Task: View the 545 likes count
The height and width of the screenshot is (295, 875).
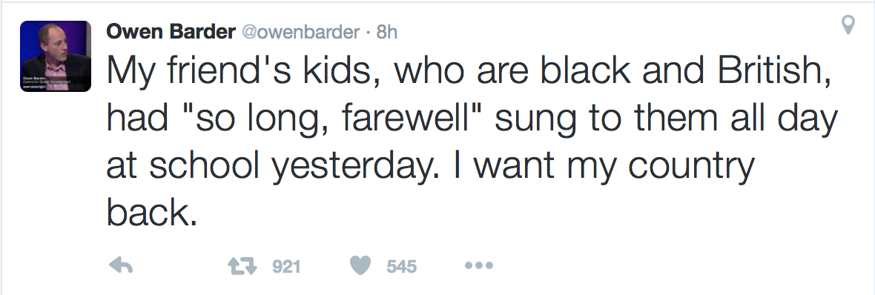Action: [402, 267]
